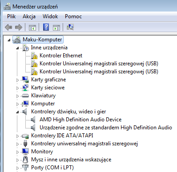Collapse the Maku-Komputer root node
The height and width of the screenshot is (172, 177).
click(x=9, y=40)
